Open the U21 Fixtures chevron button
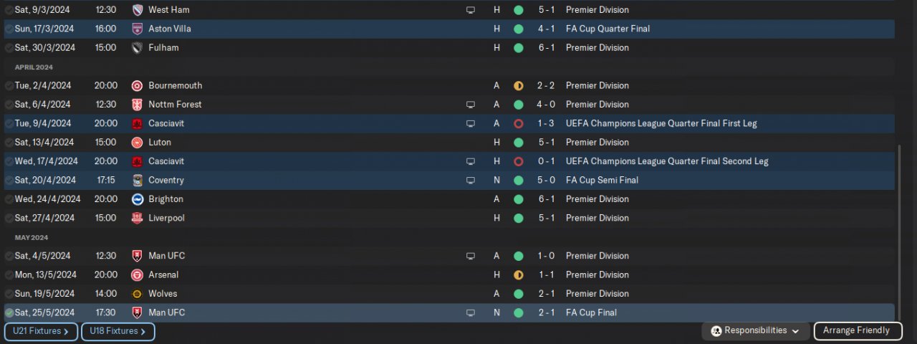This screenshot has width=917, height=344. 41,331
